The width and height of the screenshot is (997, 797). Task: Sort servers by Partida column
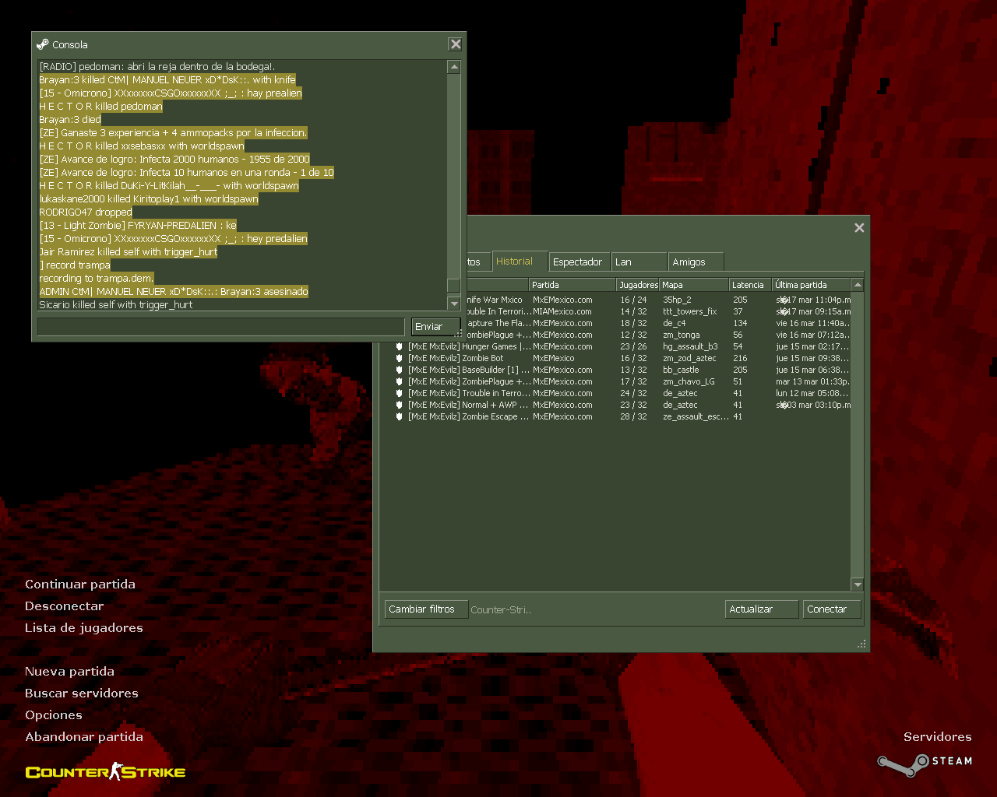tap(572, 285)
